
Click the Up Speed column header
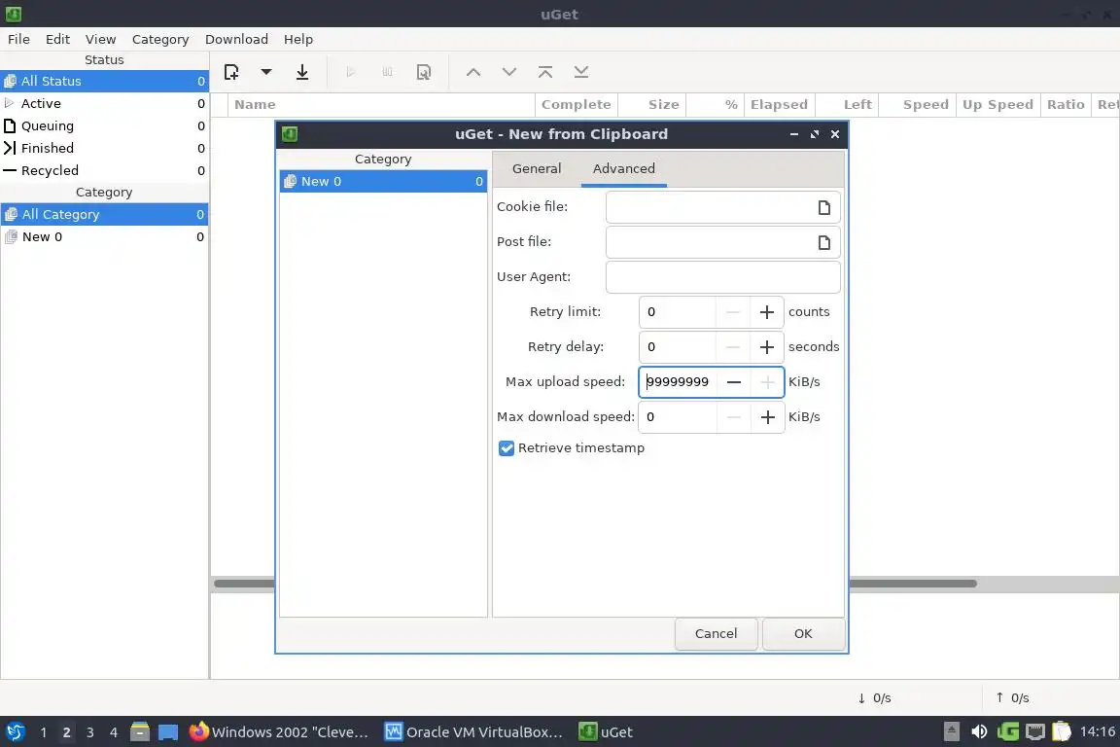(997, 105)
